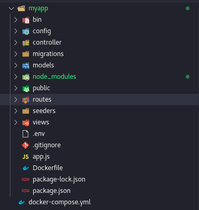Click the Docker whale icon beside Dockerfile

coord(25,168)
